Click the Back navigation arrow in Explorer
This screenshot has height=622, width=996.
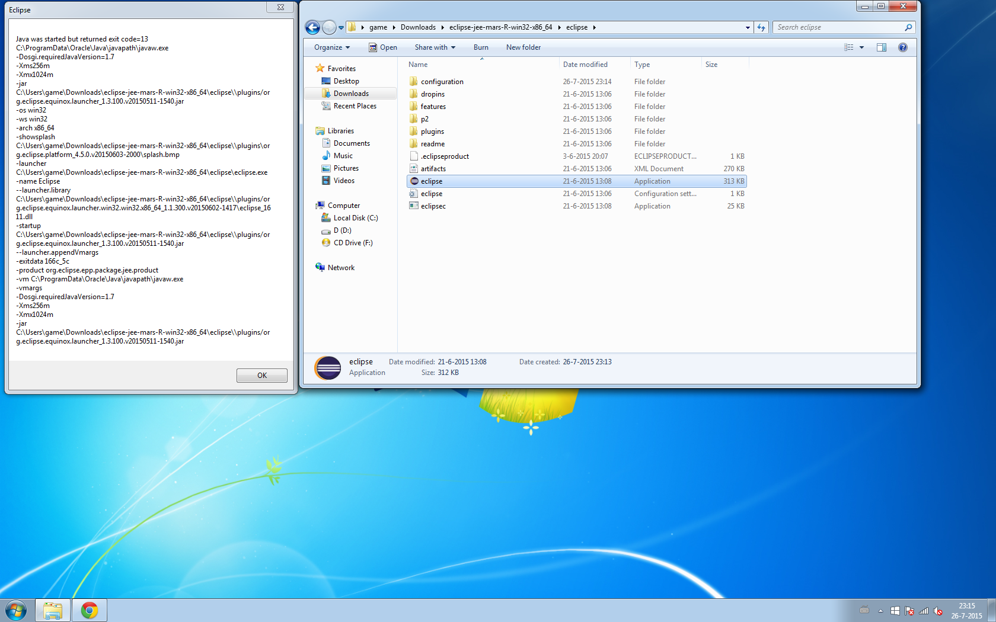(x=312, y=27)
